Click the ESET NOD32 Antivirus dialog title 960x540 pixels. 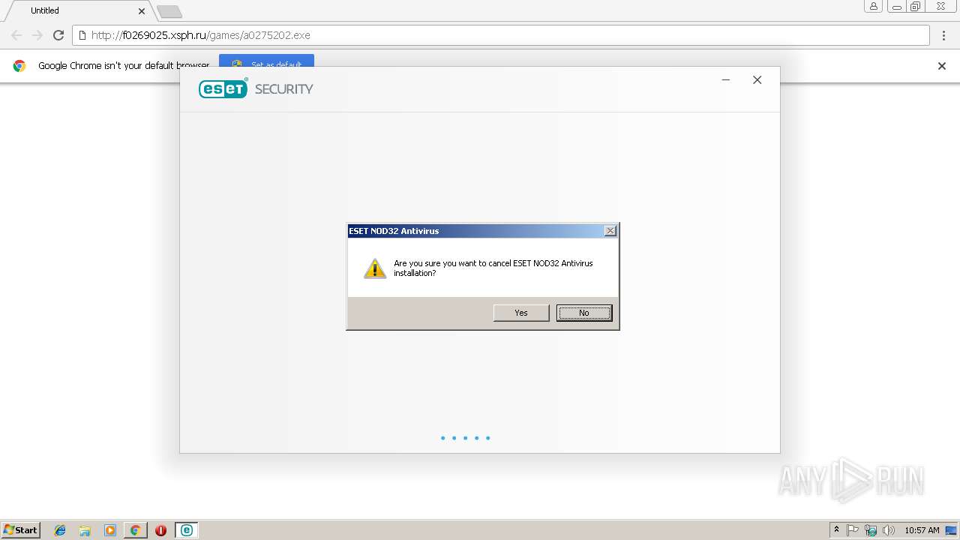pyautogui.click(x=394, y=231)
